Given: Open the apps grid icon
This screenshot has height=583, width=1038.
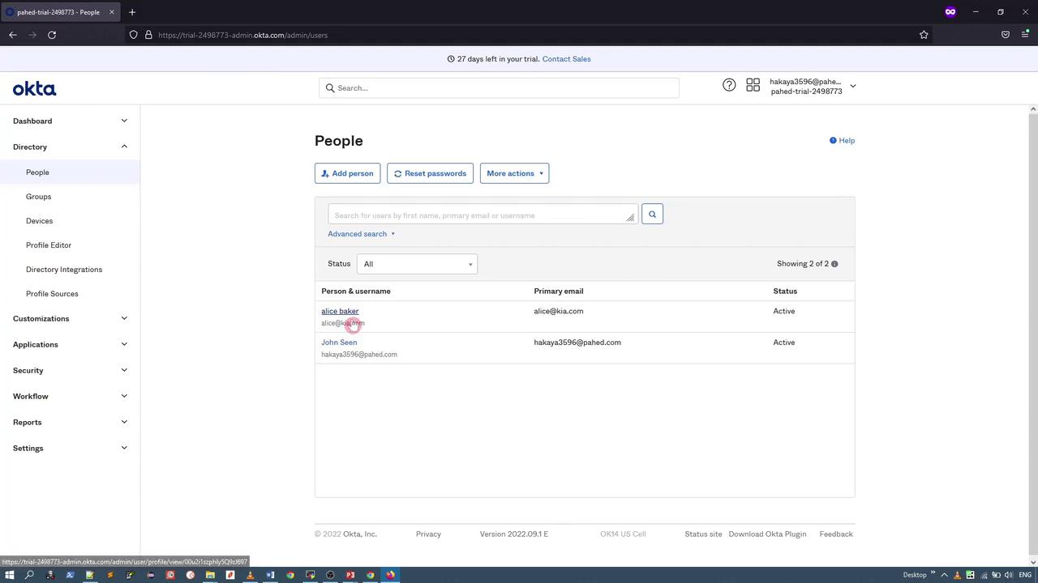Looking at the screenshot, I should [753, 85].
